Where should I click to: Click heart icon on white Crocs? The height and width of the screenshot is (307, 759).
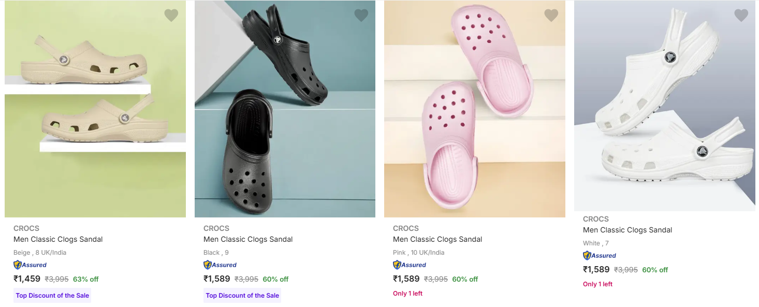point(741,16)
